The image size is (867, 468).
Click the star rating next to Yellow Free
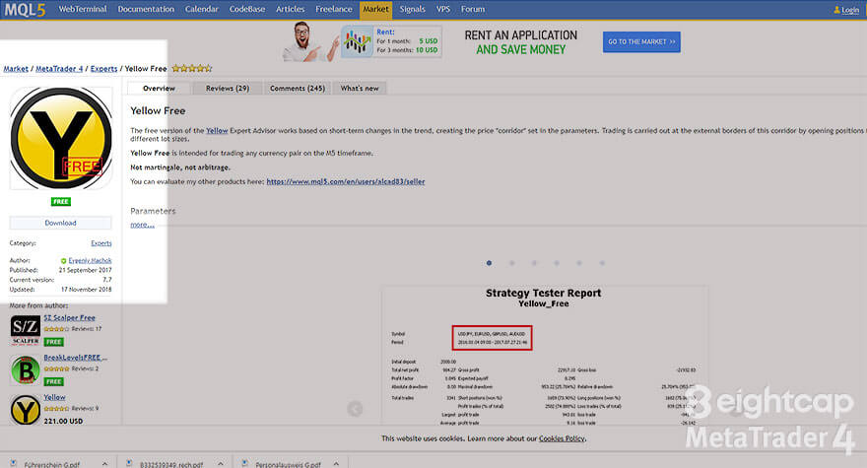pos(192,69)
